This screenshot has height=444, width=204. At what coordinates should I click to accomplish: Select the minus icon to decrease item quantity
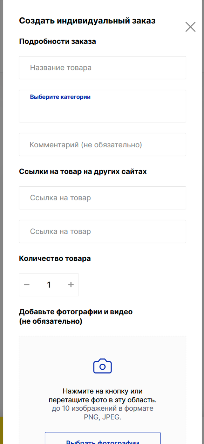[x=27, y=284]
